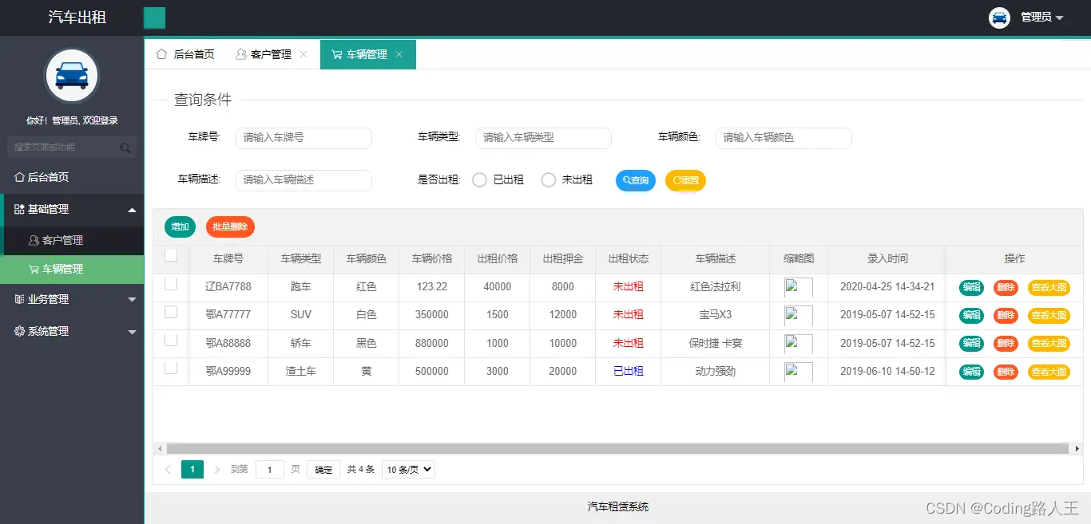
Task: Check the row checkbox for 鄂A77777
Action: coord(171,312)
